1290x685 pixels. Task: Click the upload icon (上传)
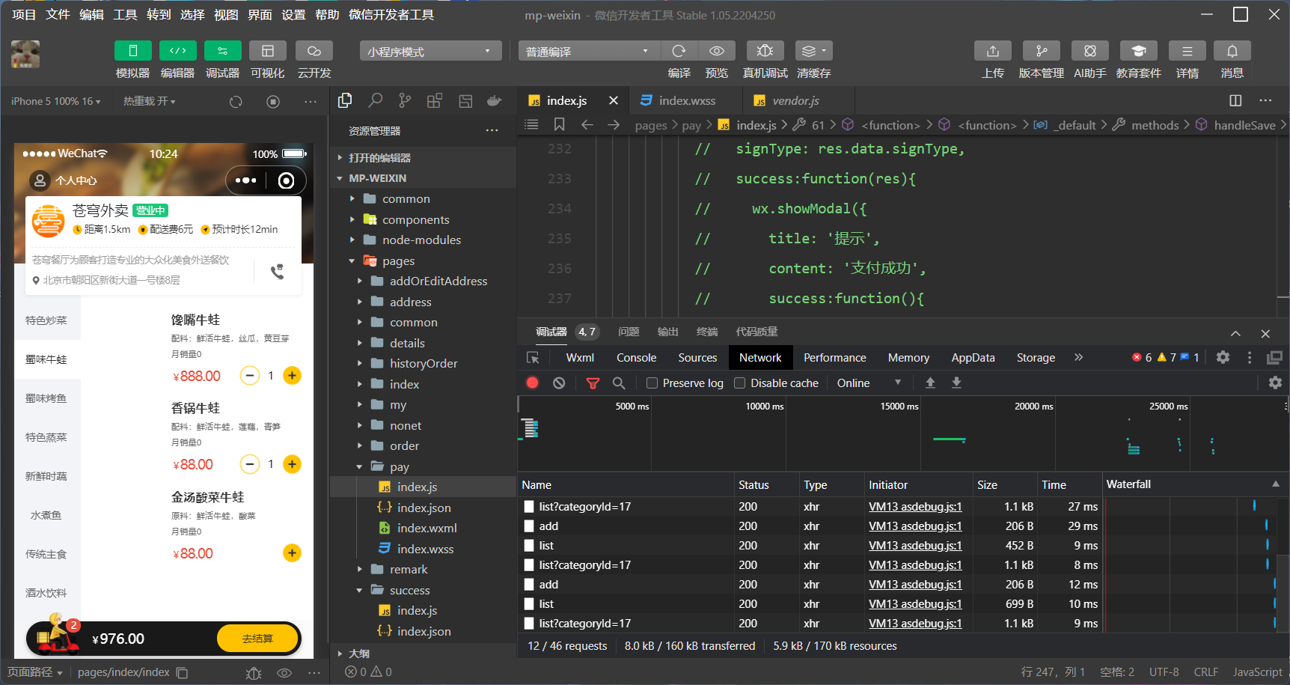[x=993, y=51]
